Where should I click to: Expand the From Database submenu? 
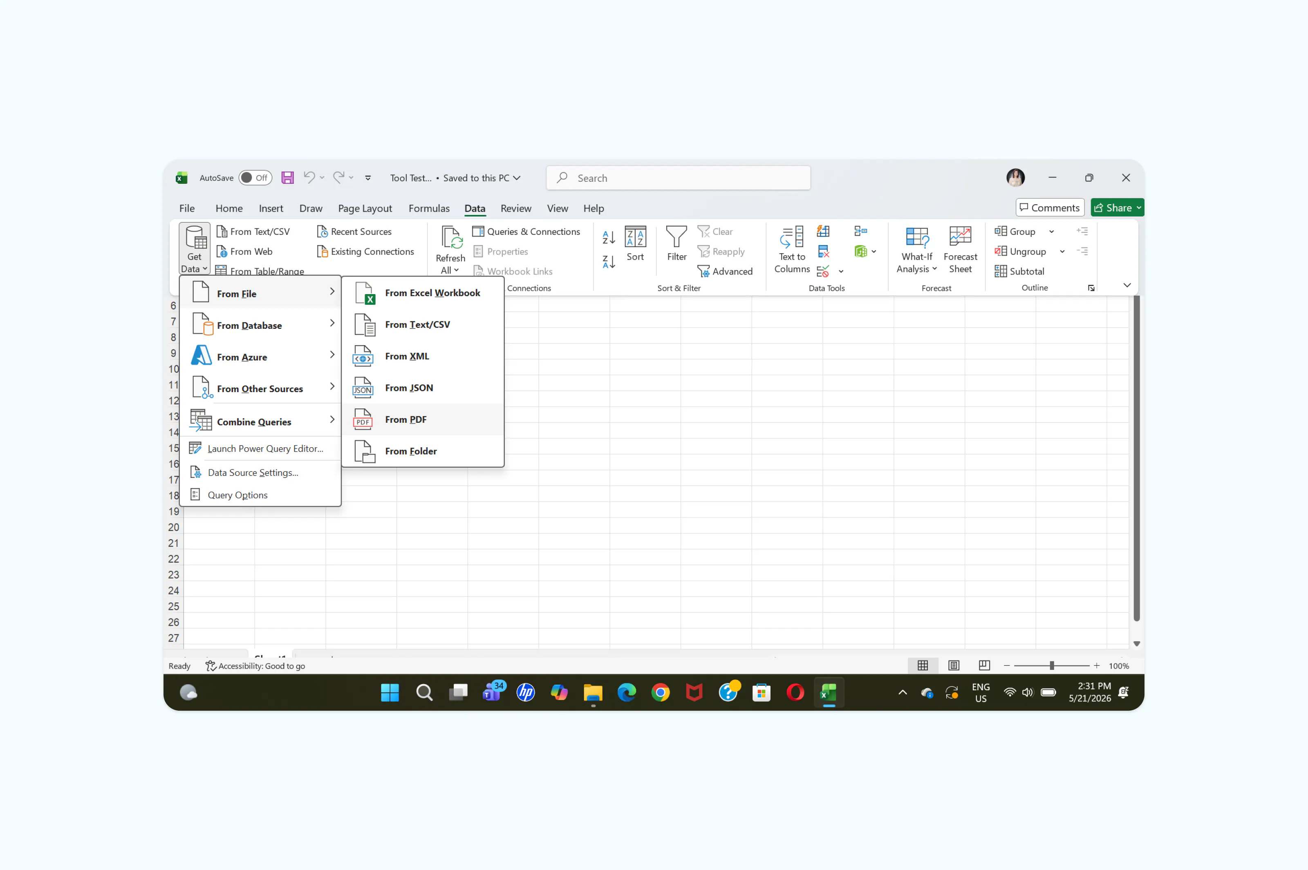point(260,325)
